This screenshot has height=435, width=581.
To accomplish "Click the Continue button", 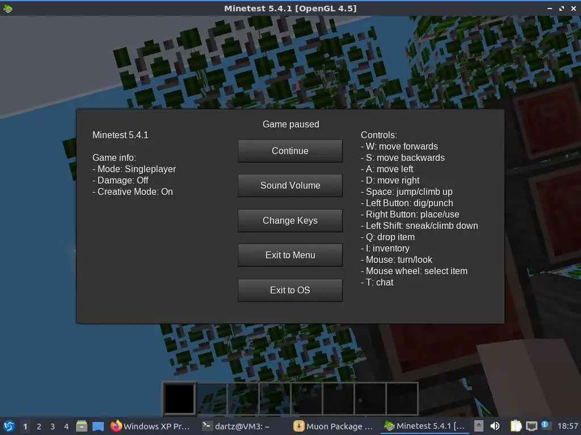I will [290, 151].
